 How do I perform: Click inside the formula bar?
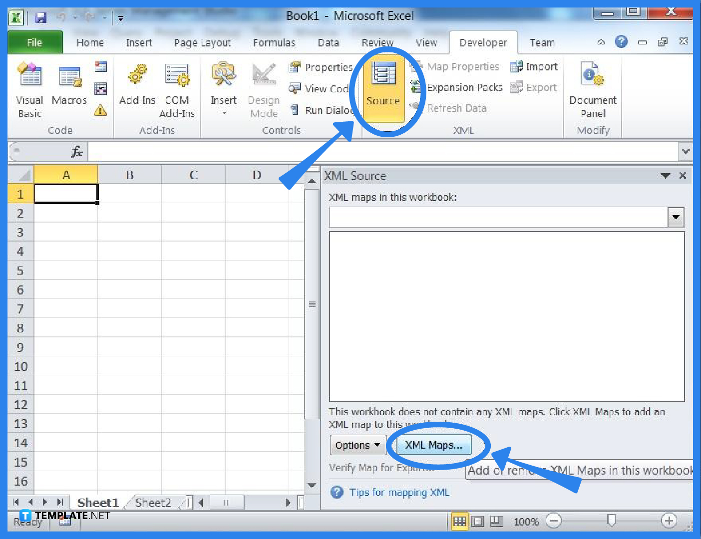[x=350, y=151]
